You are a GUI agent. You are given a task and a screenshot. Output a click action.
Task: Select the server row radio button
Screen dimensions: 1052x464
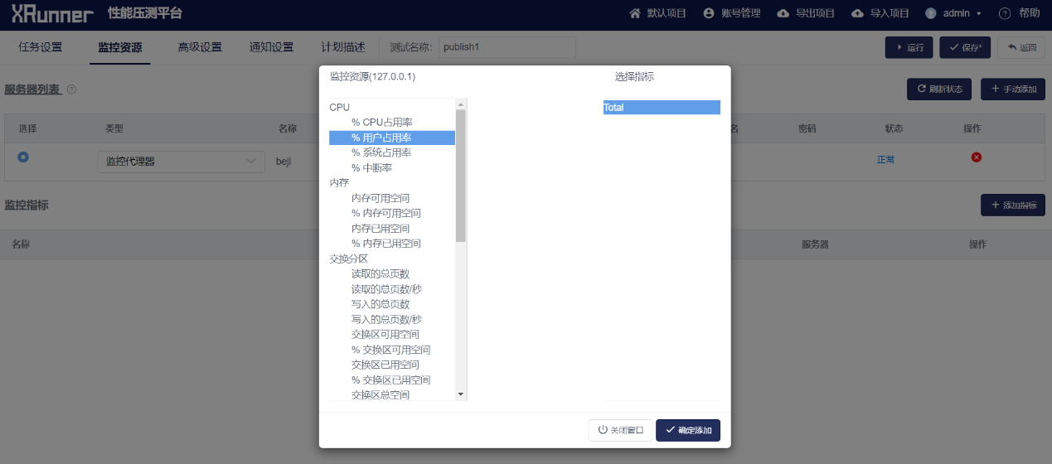click(23, 157)
